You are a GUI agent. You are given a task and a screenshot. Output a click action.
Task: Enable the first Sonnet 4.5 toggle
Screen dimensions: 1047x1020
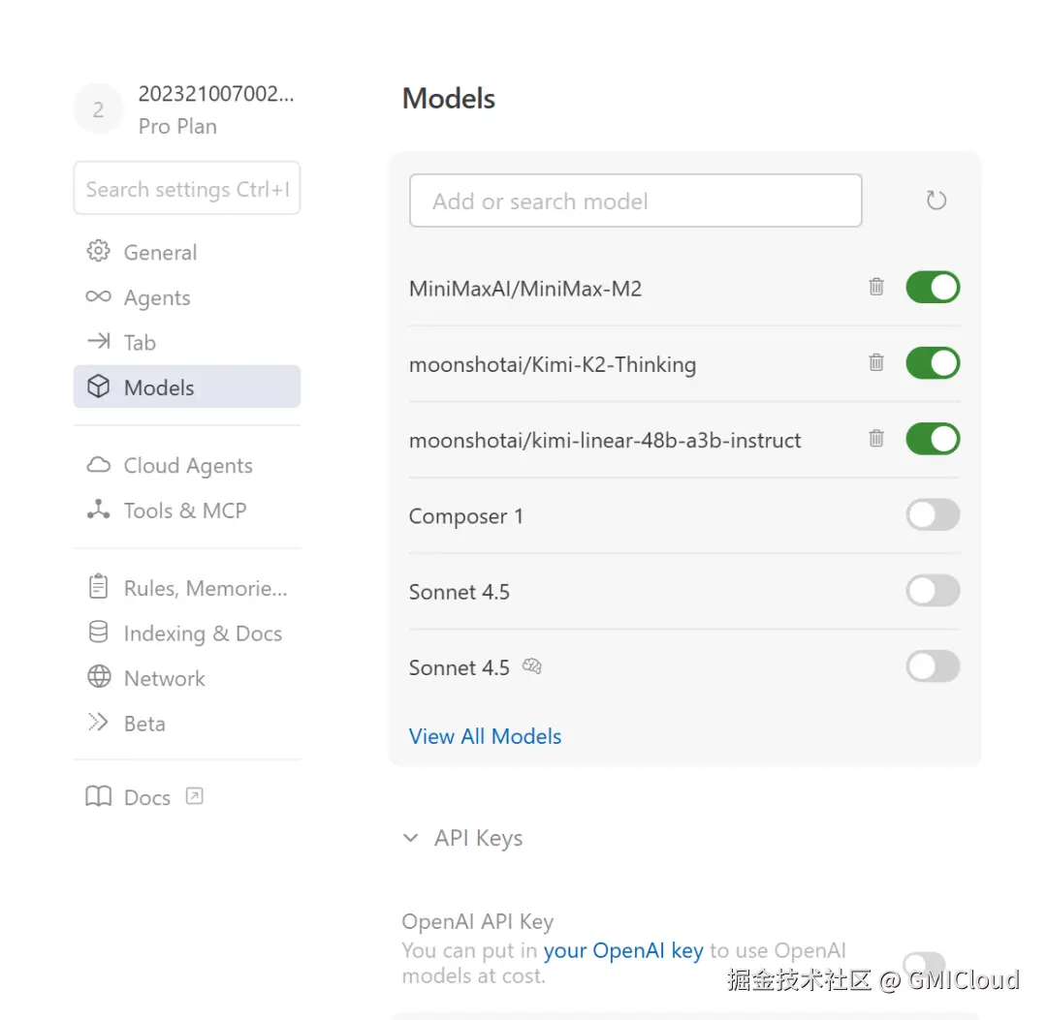932,590
